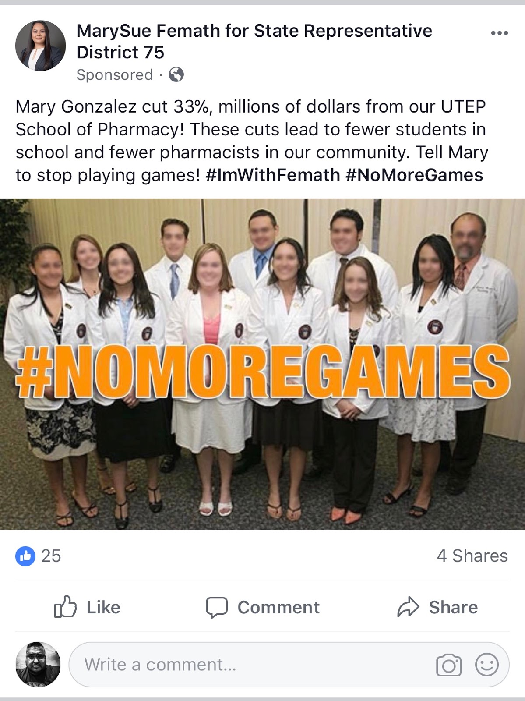Open the #NoMoreGames hashtag link
The height and width of the screenshot is (701, 525).
414,175
